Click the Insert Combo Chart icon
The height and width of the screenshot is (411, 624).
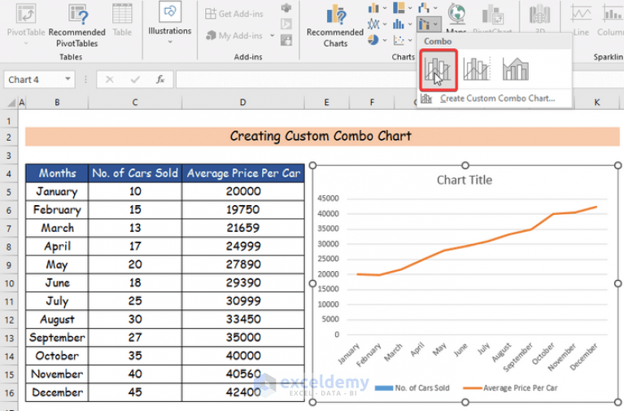coord(424,24)
